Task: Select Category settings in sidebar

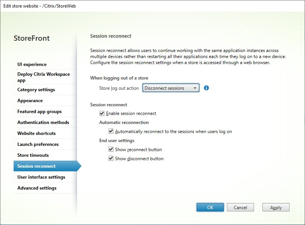Action: tap(36, 90)
